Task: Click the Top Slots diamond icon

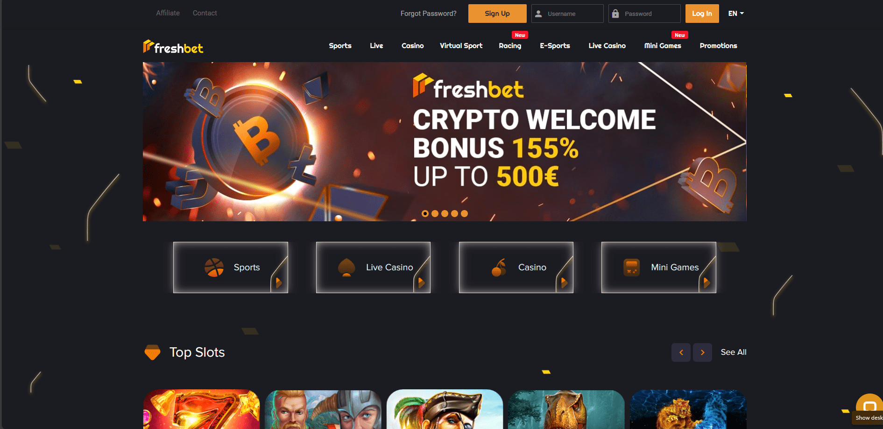Action: [152, 352]
